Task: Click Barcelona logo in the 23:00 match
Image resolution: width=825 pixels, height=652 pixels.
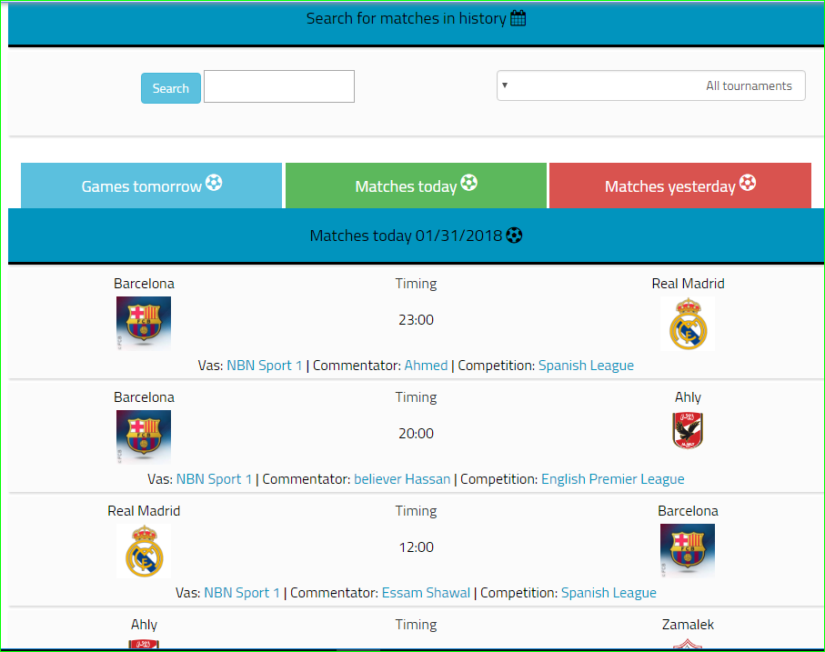Action: [144, 324]
